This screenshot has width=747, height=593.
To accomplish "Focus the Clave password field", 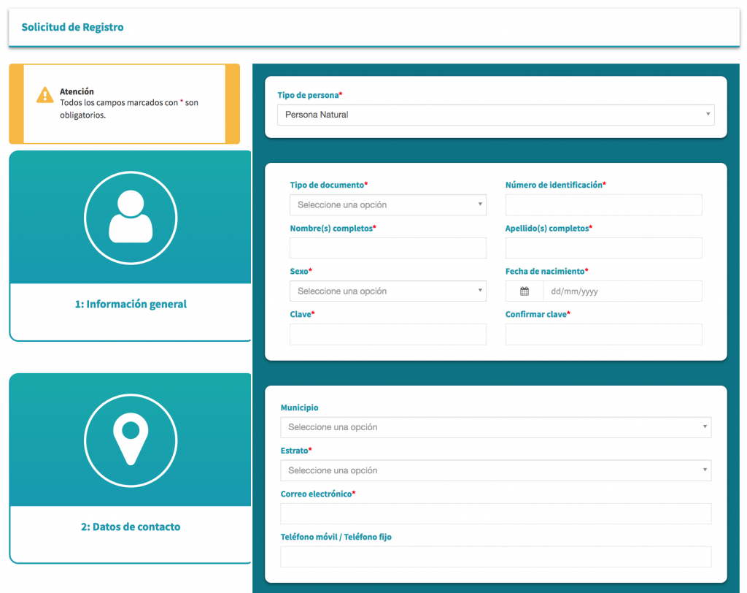I will [387, 334].
